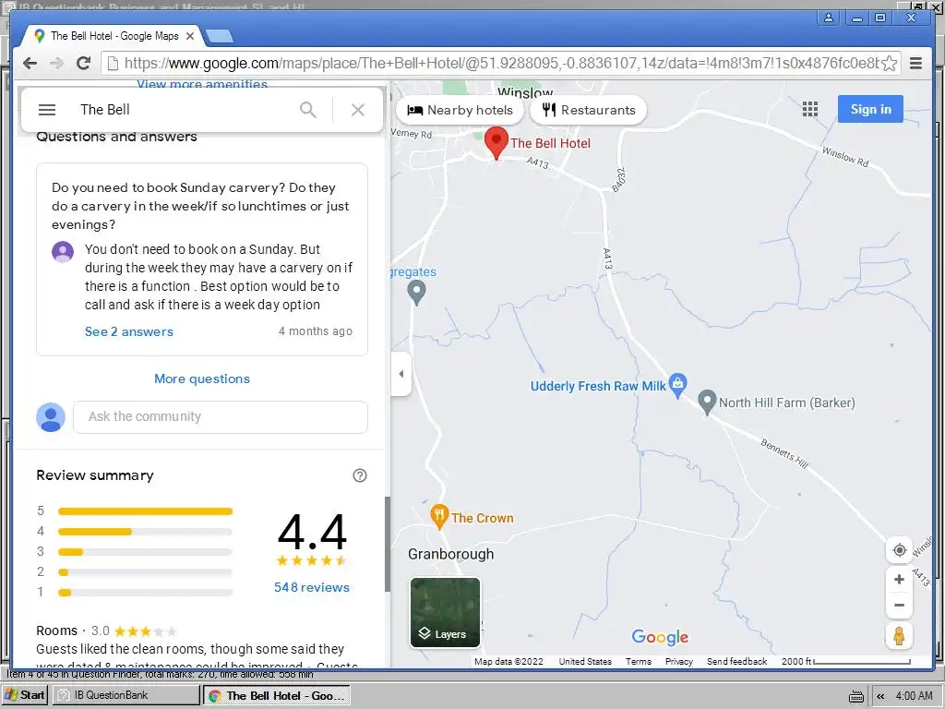Viewport: 945px width, 709px height.
Task: Open the 548 reviews link
Action: (x=312, y=587)
